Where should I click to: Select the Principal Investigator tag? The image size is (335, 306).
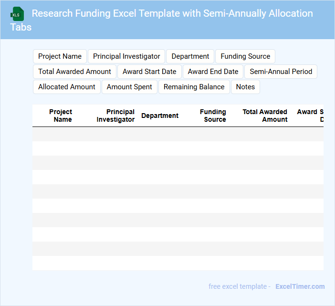[126, 56]
